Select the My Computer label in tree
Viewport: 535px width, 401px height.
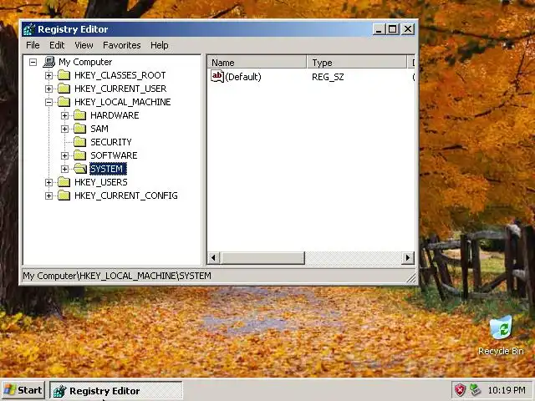coord(85,62)
